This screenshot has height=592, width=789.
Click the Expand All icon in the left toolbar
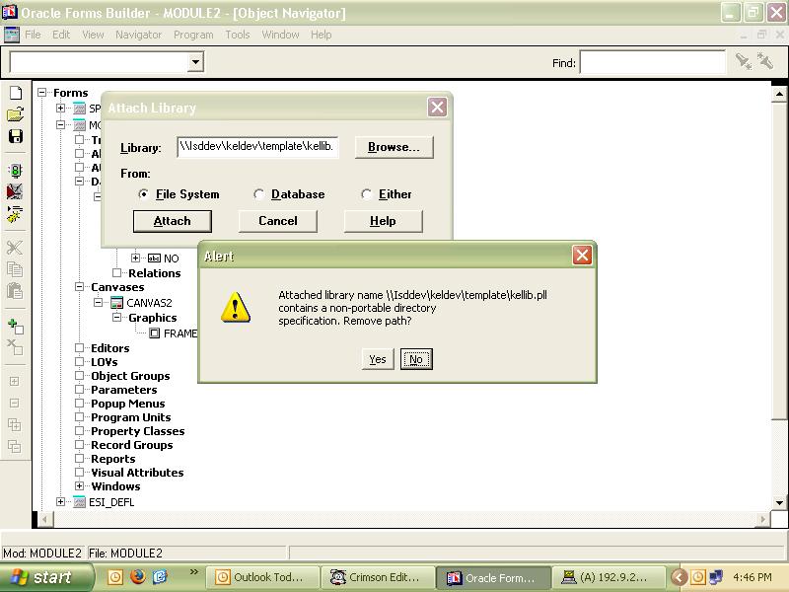pos(15,424)
